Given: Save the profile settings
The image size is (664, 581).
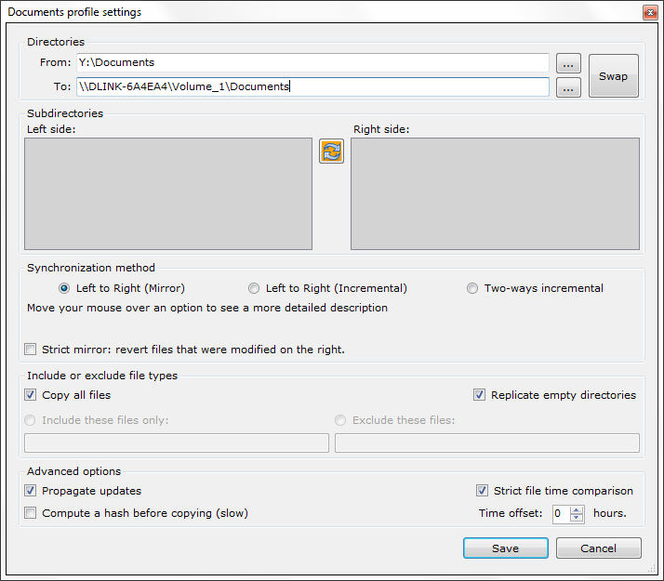Looking at the screenshot, I should pyautogui.click(x=505, y=548).
